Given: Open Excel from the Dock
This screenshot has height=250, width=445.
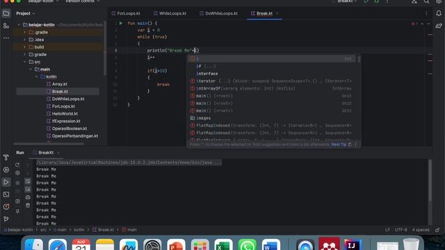Looking at the screenshot, I should point(223,244).
